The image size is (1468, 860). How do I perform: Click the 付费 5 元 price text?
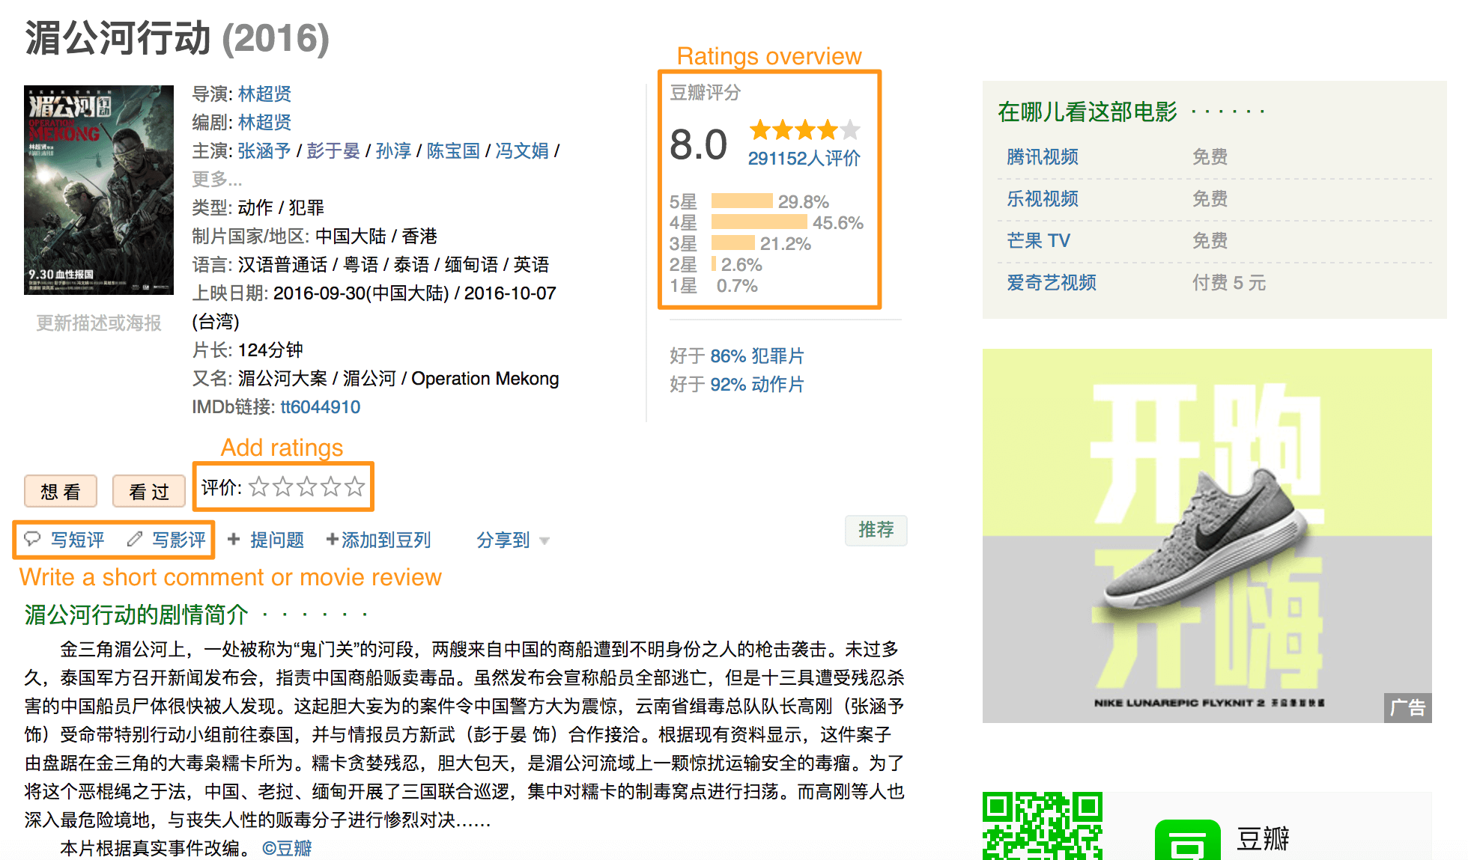(x=1229, y=282)
